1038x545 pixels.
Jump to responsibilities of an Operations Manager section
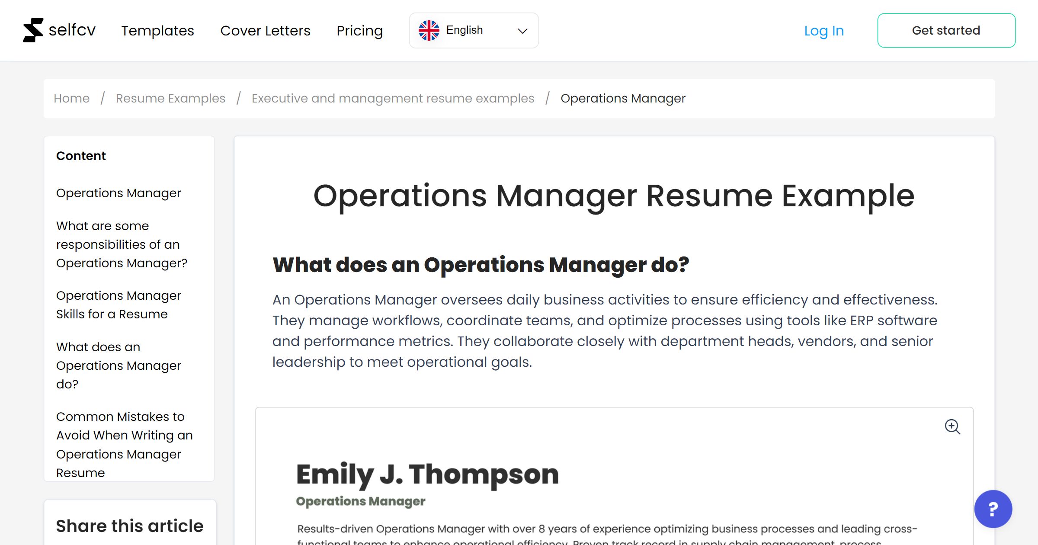[x=122, y=244]
